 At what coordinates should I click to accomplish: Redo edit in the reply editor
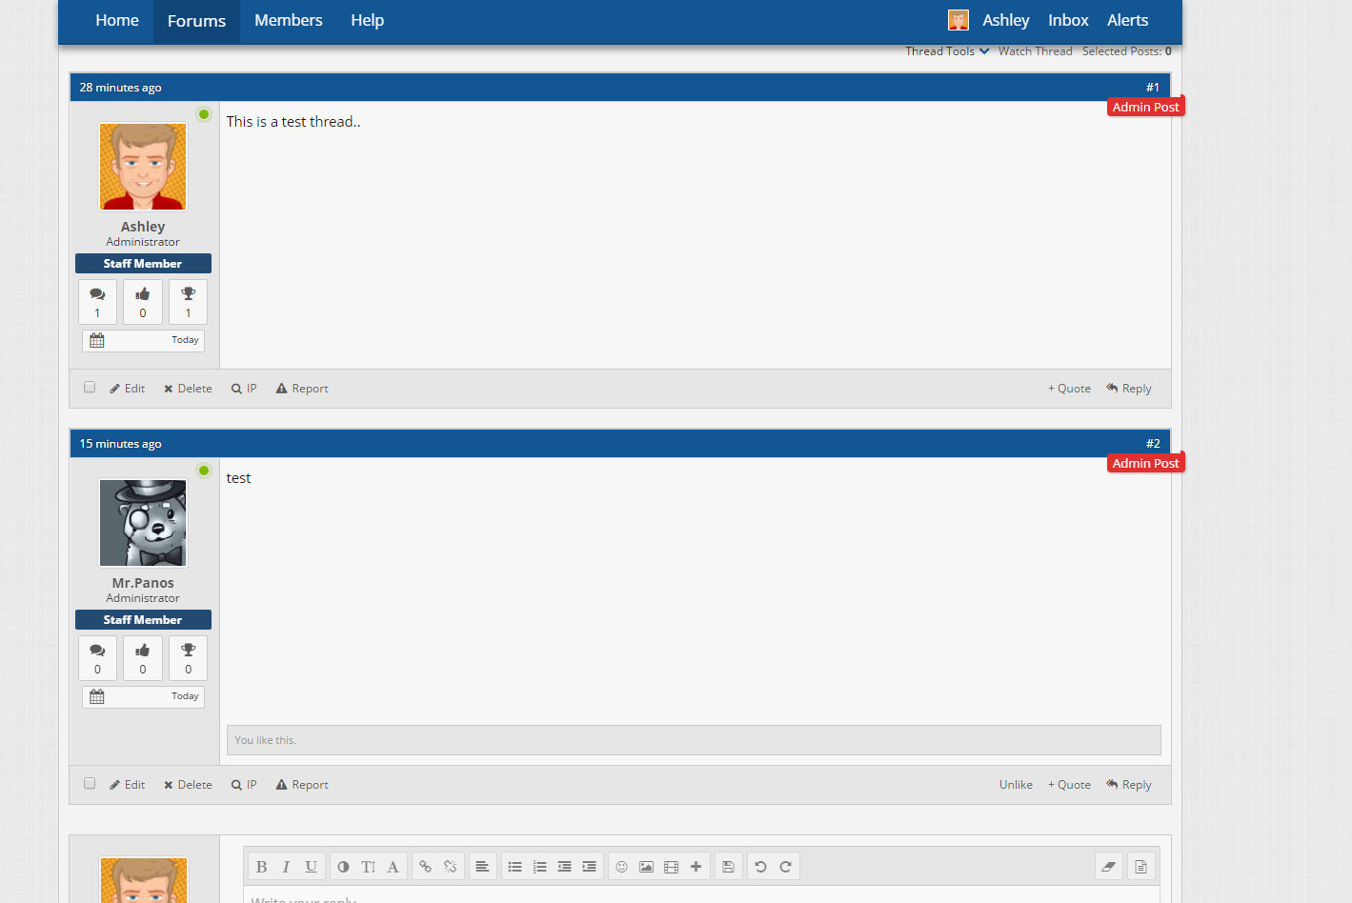(x=785, y=867)
